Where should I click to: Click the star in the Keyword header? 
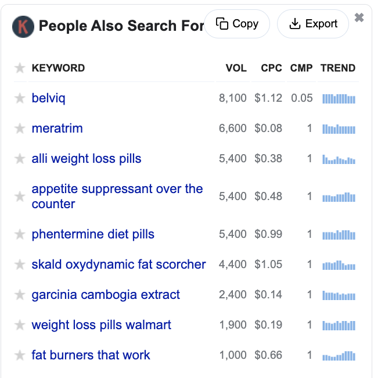[20, 68]
